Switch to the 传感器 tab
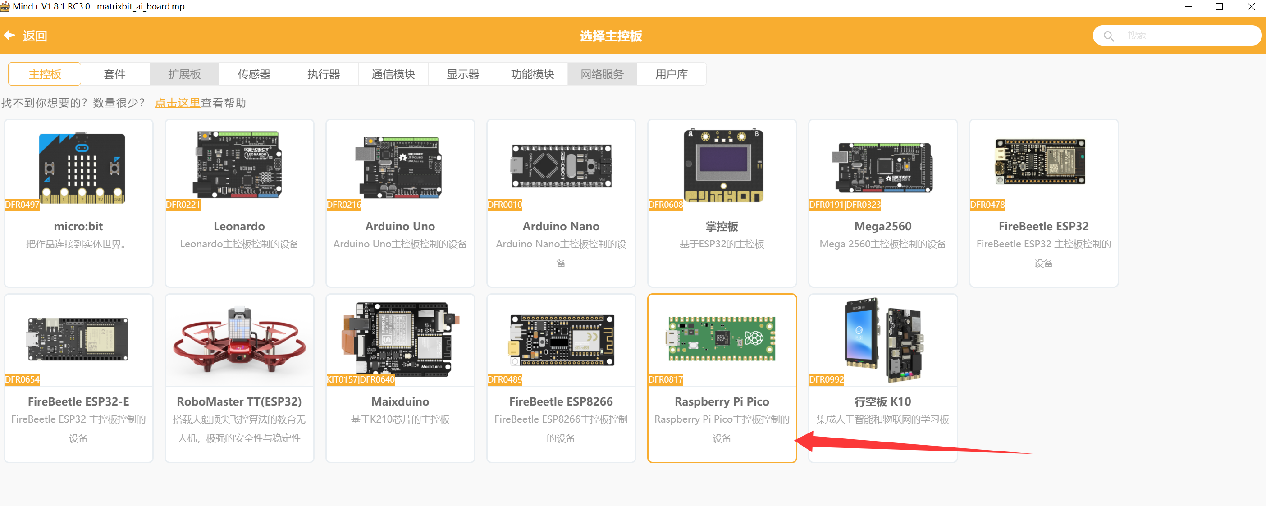The width and height of the screenshot is (1266, 506). pyautogui.click(x=254, y=74)
